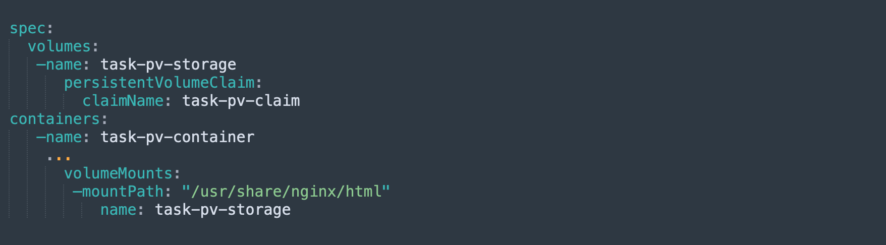Click the name key under mountPath
Screen dimensions: 886x245
click(119, 210)
